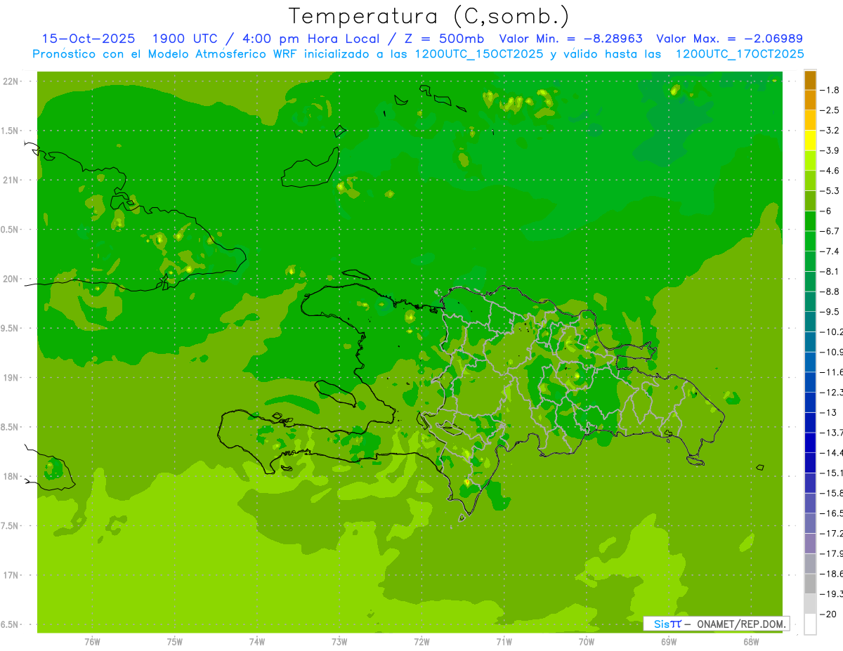Pick the orange swatch atop the color bar

point(810,80)
